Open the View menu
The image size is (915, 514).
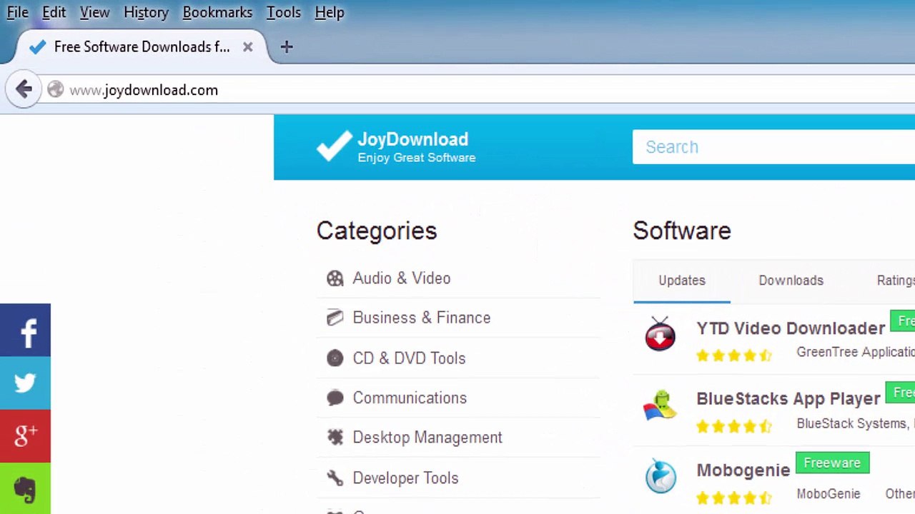(94, 12)
